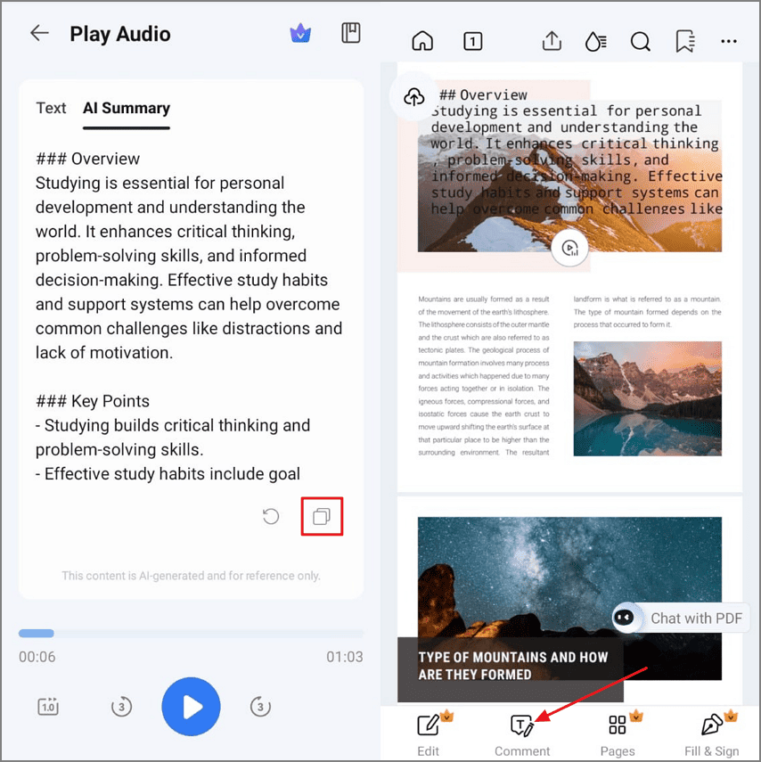The width and height of the screenshot is (761, 762).
Task: Open document search
Action: tap(640, 41)
